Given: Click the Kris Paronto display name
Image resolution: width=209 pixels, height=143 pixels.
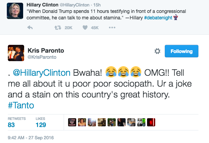Looking at the screenshot, I should [x=46, y=51].
